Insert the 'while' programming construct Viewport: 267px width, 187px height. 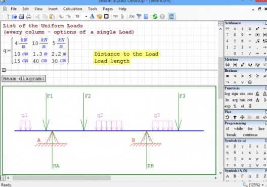[x=238, y=128]
